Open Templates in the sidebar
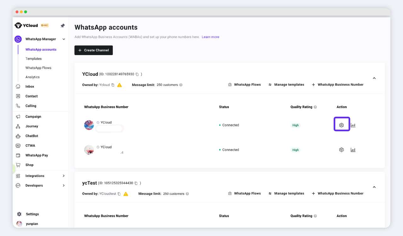Screen dimensions: 403x236 (x=33, y=59)
